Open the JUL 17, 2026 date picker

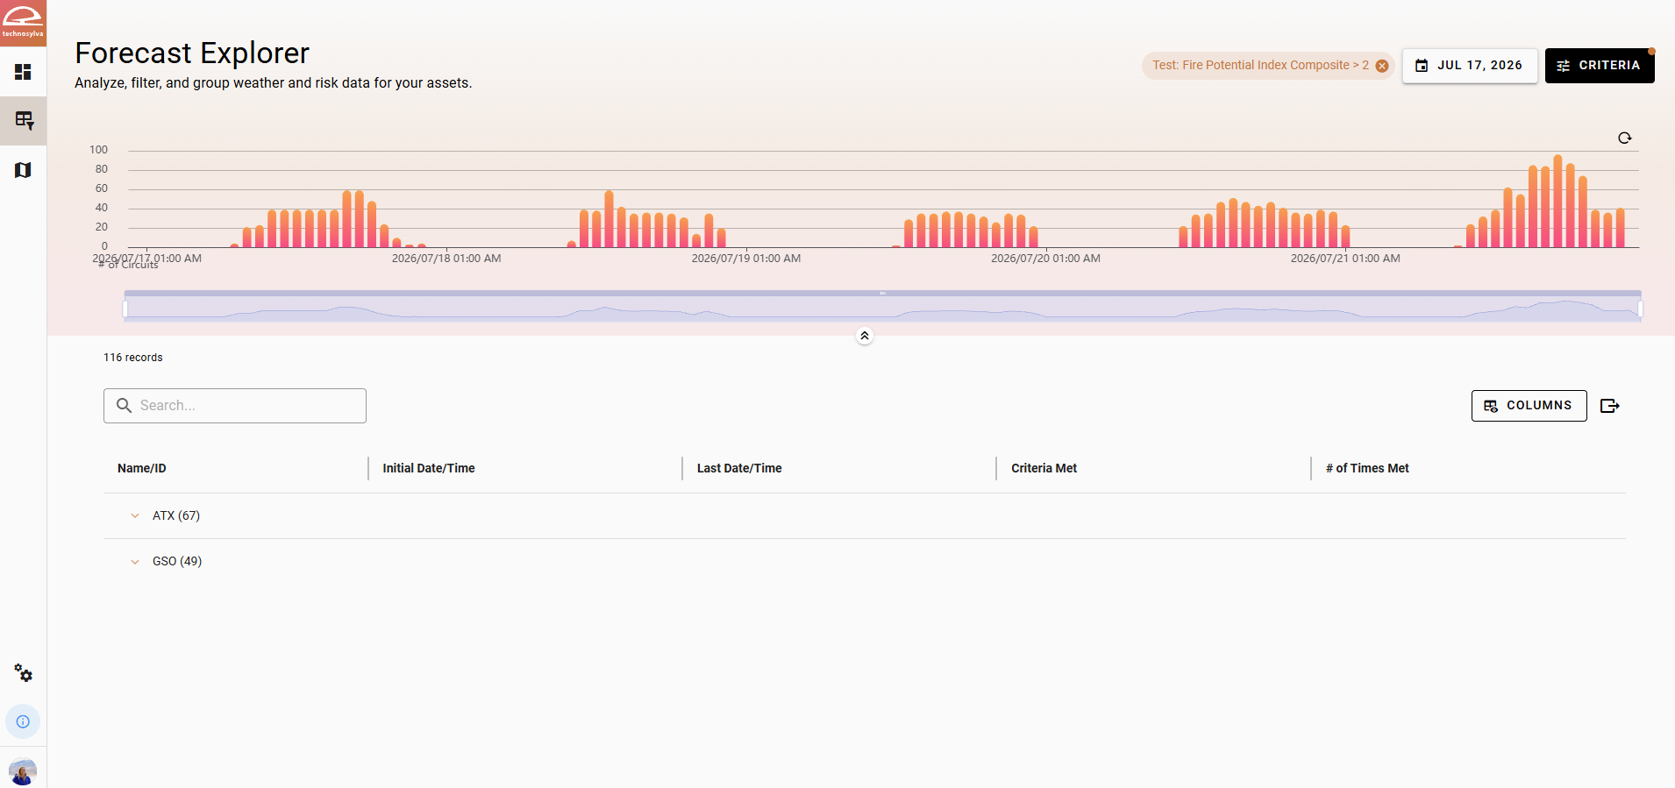tap(1470, 66)
